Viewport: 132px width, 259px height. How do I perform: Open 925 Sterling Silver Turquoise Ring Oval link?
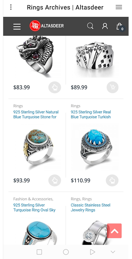pyautogui.click(x=34, y=208)
